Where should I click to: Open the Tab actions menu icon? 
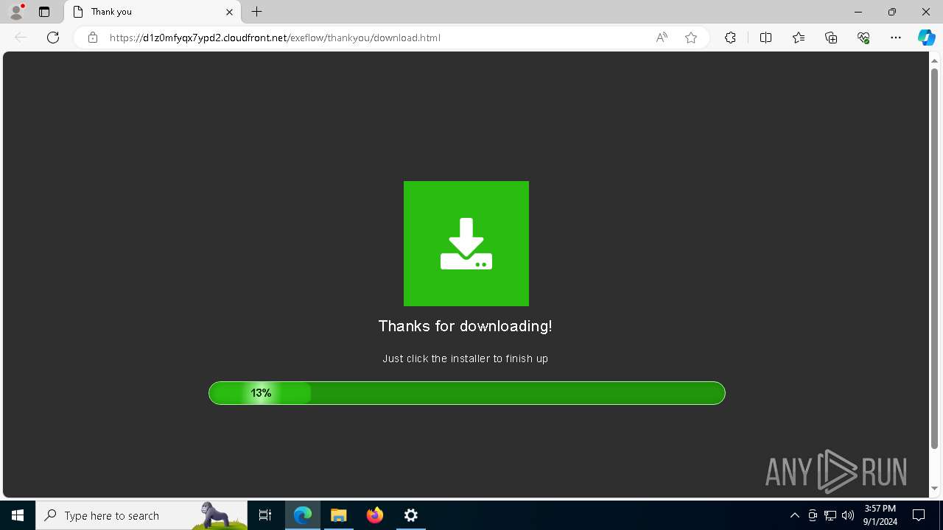pos(44,12)
